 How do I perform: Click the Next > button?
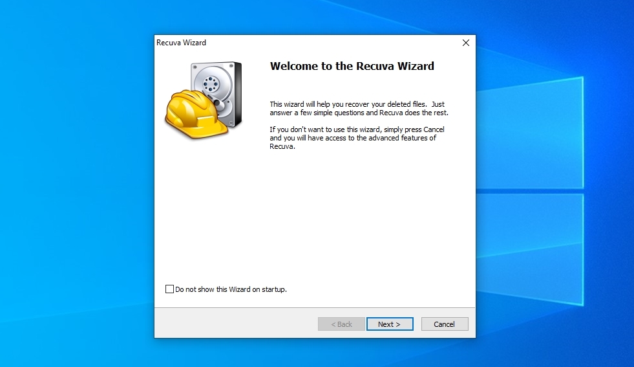click(x=390, y=324)
